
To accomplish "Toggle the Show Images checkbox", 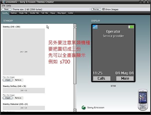I will pyautogui.click(x=103, y=9).
